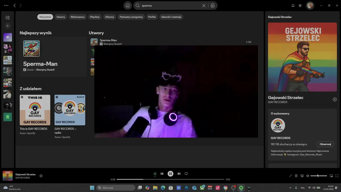
Task: Open the GAY RECORDS – radio card
Action: [x=70, y=116]
